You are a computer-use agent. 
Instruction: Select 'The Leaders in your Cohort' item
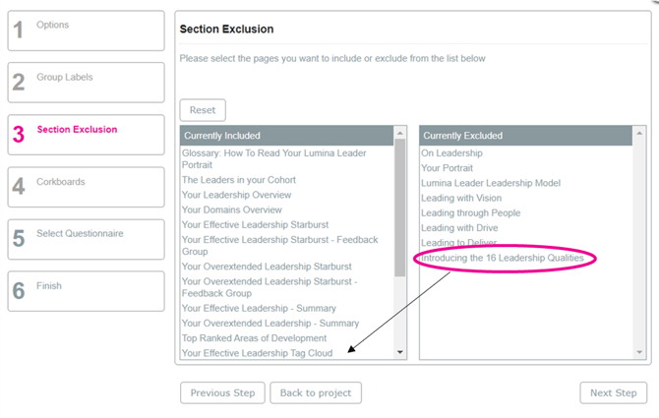click(x=238, y=180)
